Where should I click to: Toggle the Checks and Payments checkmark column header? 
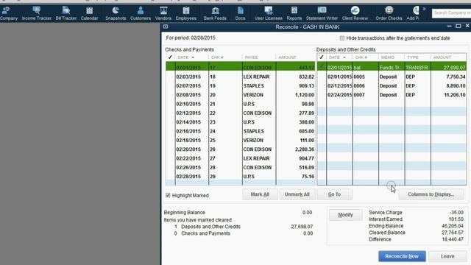point(170,57)
